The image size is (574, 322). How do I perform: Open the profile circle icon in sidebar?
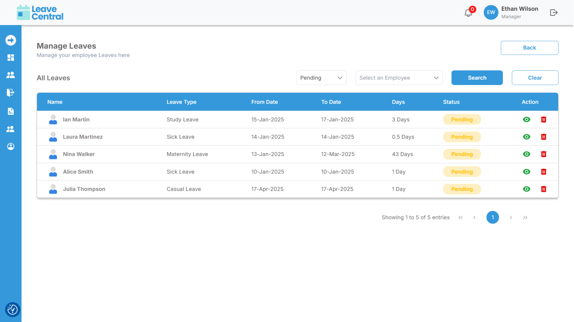tap(11, 146)
